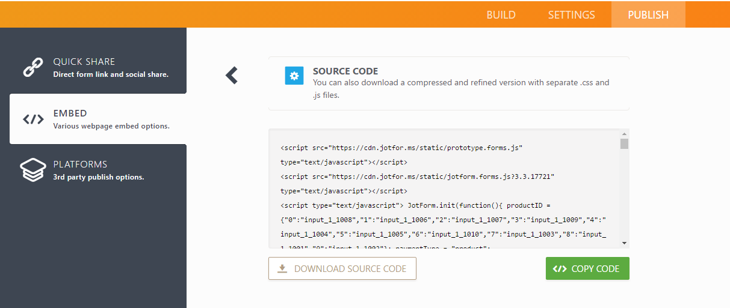Click the Quick Share chain link icon
The height and width of the screenshot is (308, 730).
(34, 67)
